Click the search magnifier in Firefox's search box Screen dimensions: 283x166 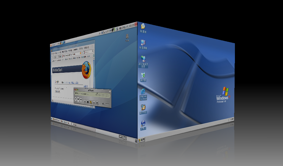click(93, 51)
